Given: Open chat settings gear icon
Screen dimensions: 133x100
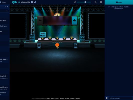Looking at the screenshot, I should click(x=107, y=98).
